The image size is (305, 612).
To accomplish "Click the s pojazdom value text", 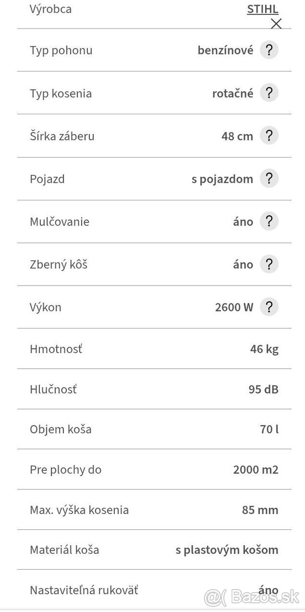I will 221,178.
